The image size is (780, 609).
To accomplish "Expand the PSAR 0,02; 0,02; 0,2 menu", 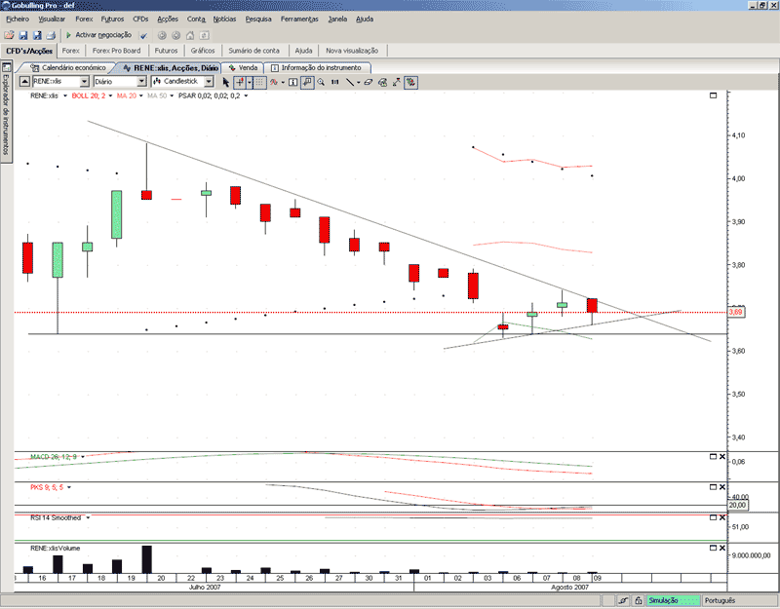I will pos(246,95).
